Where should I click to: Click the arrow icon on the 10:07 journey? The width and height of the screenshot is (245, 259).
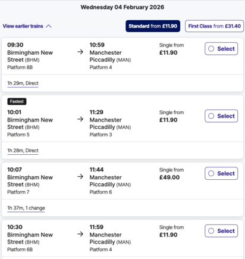80,177
